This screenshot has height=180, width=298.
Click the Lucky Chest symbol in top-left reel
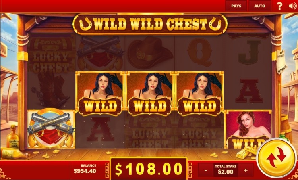(51, 54)
